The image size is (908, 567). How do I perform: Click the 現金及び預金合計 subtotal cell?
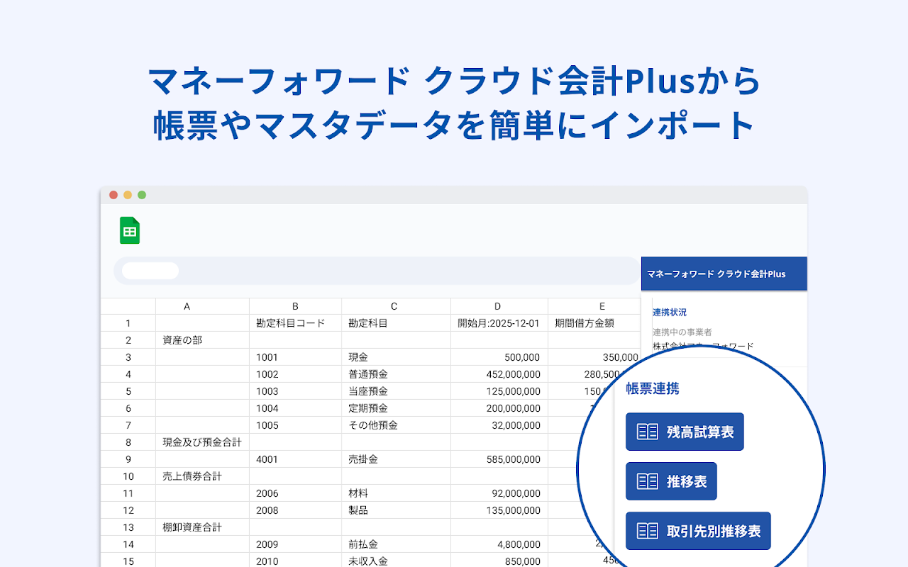[x=202, y=442]
